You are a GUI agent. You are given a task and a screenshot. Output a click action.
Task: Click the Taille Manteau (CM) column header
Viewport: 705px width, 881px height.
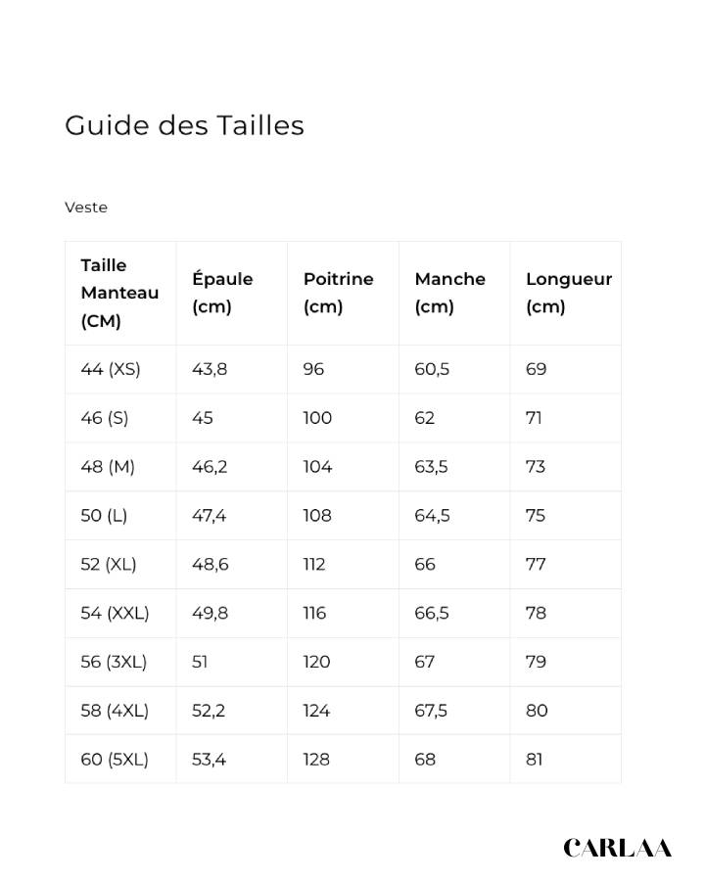[119, 293]
